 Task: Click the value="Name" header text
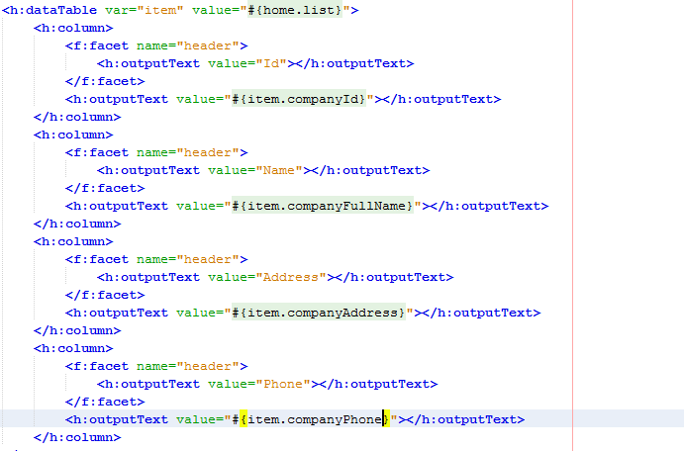(x=255, y=170)
